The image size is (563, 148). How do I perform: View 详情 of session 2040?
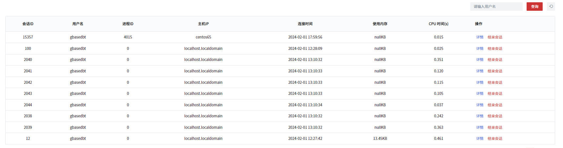480,60
